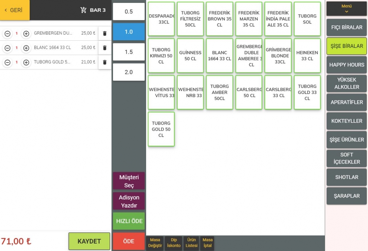Screen dimensions: 368x251
Task: Increase quantity of GREMBERGEN DU... item
Action: coord(26,34)
